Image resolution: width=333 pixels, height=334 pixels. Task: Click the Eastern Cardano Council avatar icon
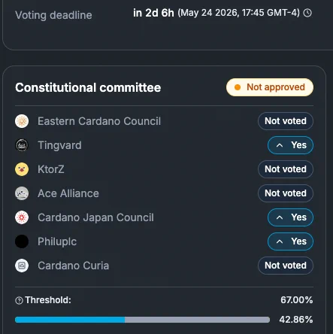[22, 121]
